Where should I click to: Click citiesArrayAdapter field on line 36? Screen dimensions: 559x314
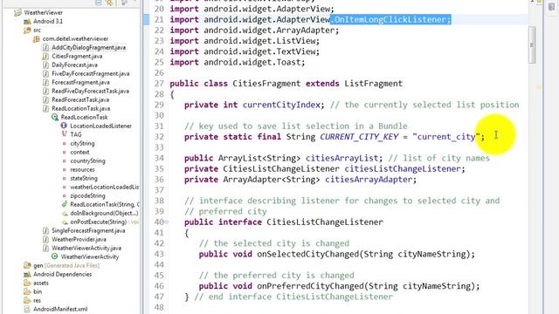(x=369, y=180)
